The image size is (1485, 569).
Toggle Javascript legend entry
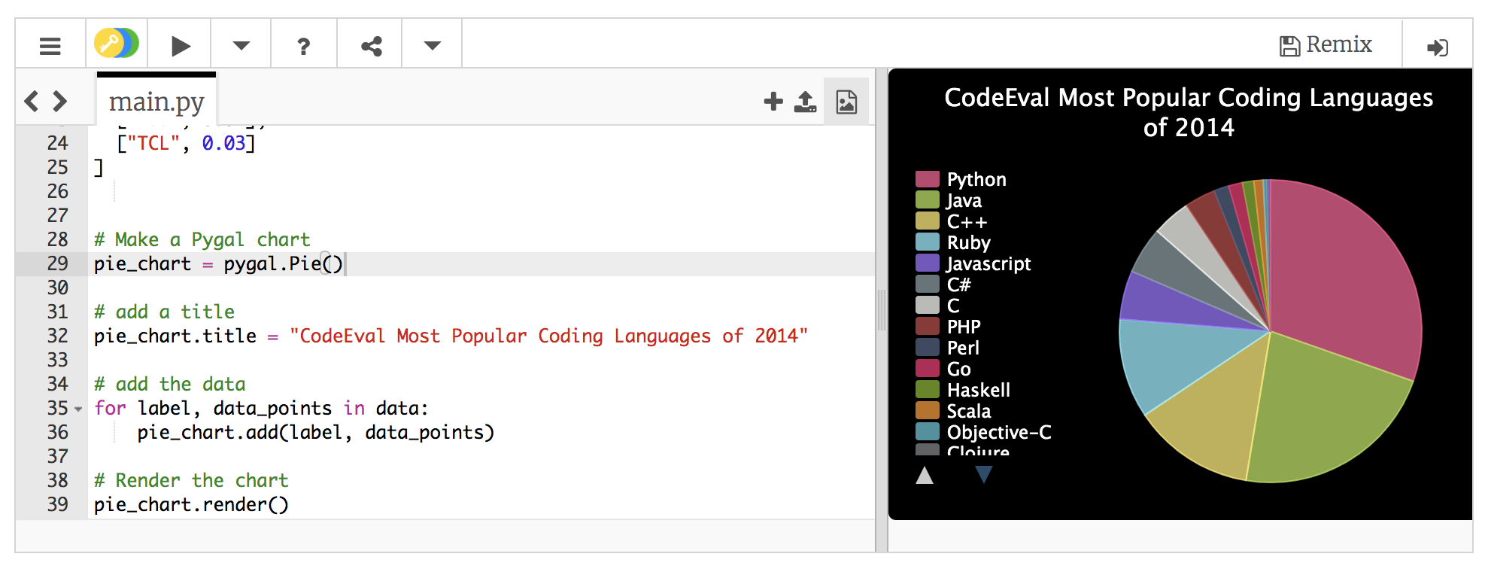click(x=973, y=263)
